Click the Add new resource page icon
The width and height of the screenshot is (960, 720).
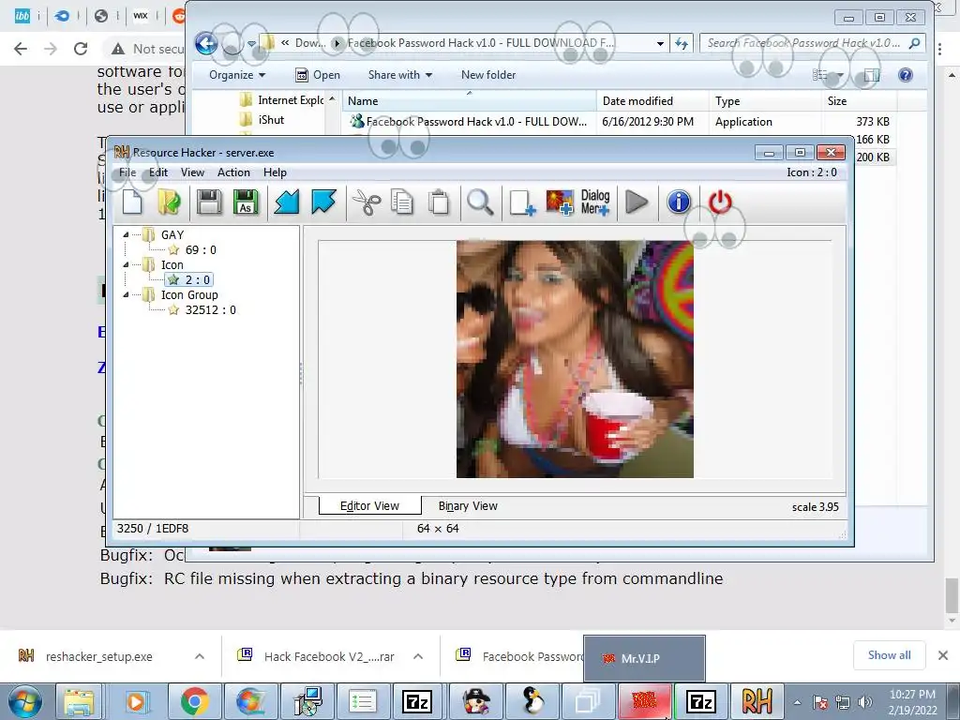click(x=522, y=202)
